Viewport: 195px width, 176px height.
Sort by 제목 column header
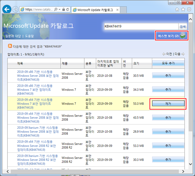pyautogui.click(x=20, y=63)
